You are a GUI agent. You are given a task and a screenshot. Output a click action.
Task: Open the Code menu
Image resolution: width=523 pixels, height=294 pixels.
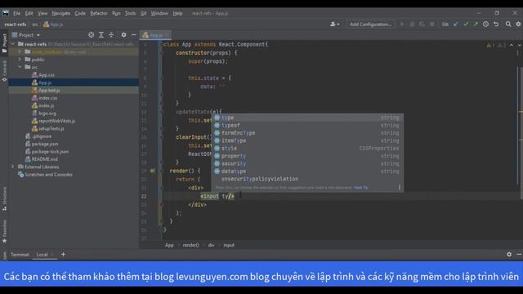pos(80,13)
